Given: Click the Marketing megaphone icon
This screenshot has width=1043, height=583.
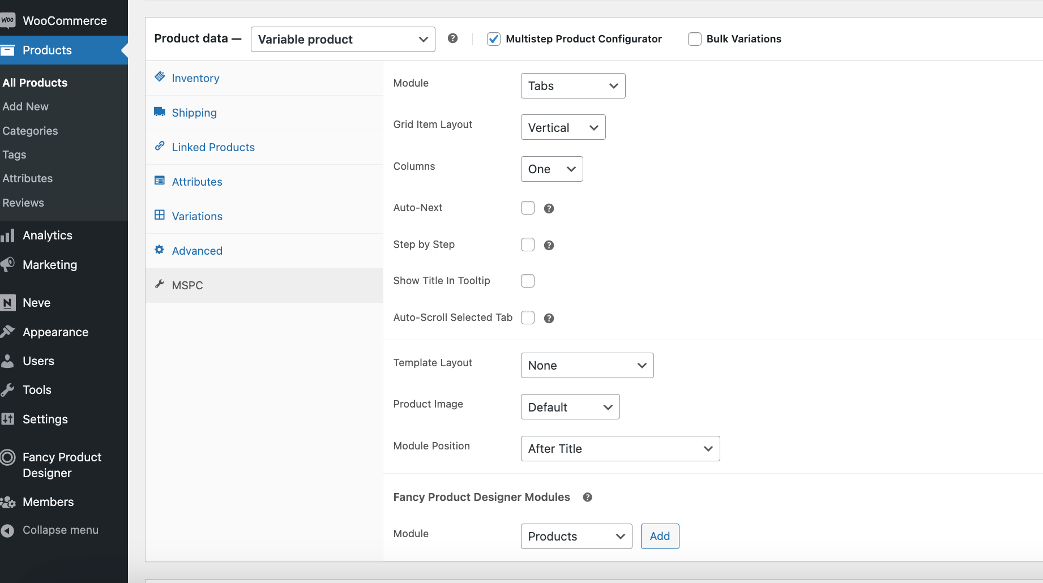Looking at the screenshot, I should pyautogui.click(x=7, y=264).
